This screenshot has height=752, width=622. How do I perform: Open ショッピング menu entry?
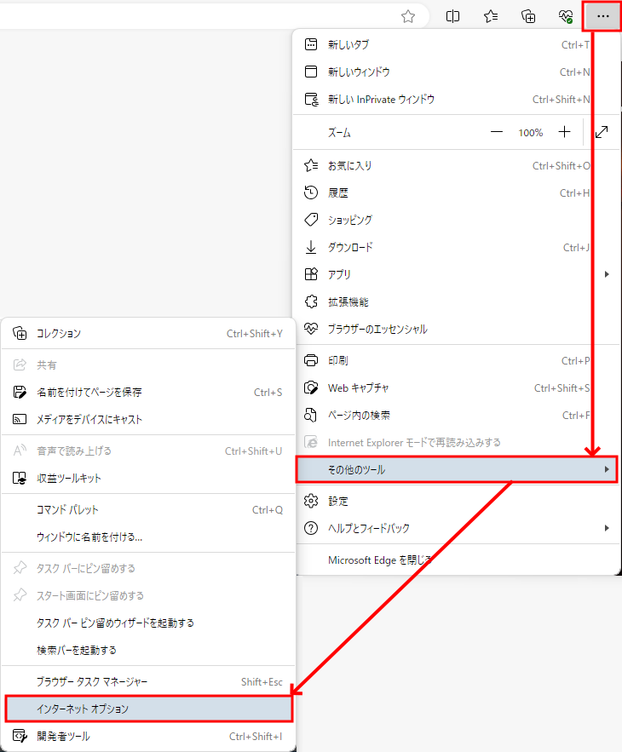456,220
